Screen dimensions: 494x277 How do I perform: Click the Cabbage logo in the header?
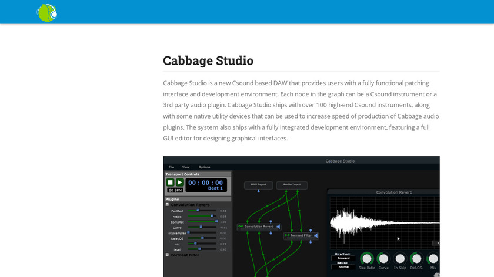(47, 13)
